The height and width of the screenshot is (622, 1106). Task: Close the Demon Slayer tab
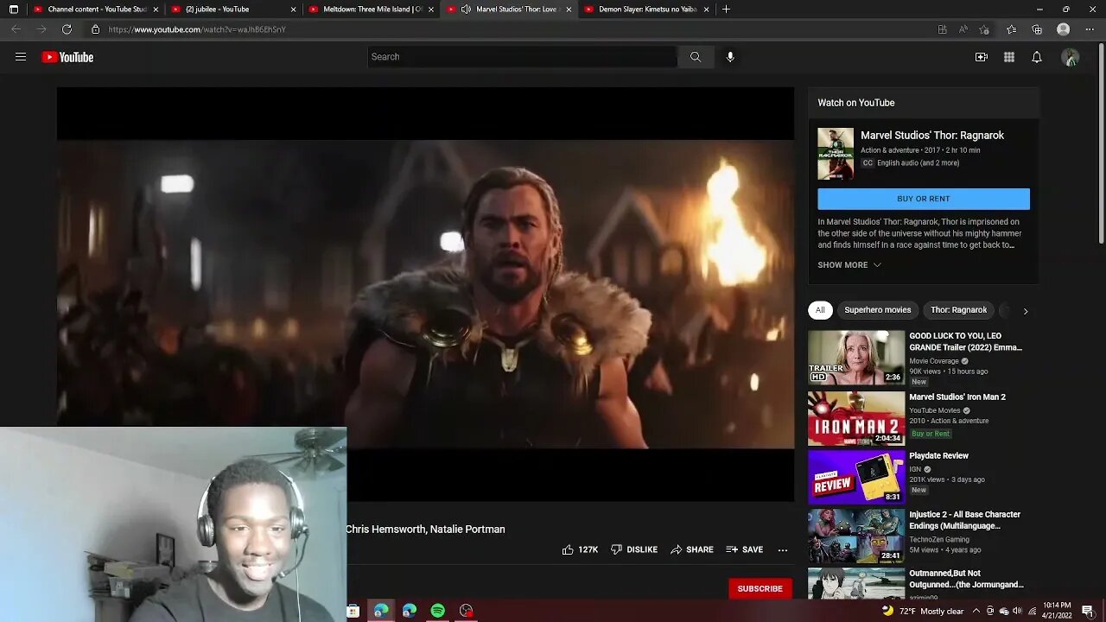706,10
